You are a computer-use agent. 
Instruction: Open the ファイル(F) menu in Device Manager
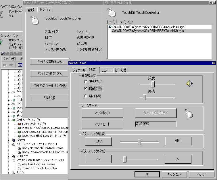[x=10, y=59]
